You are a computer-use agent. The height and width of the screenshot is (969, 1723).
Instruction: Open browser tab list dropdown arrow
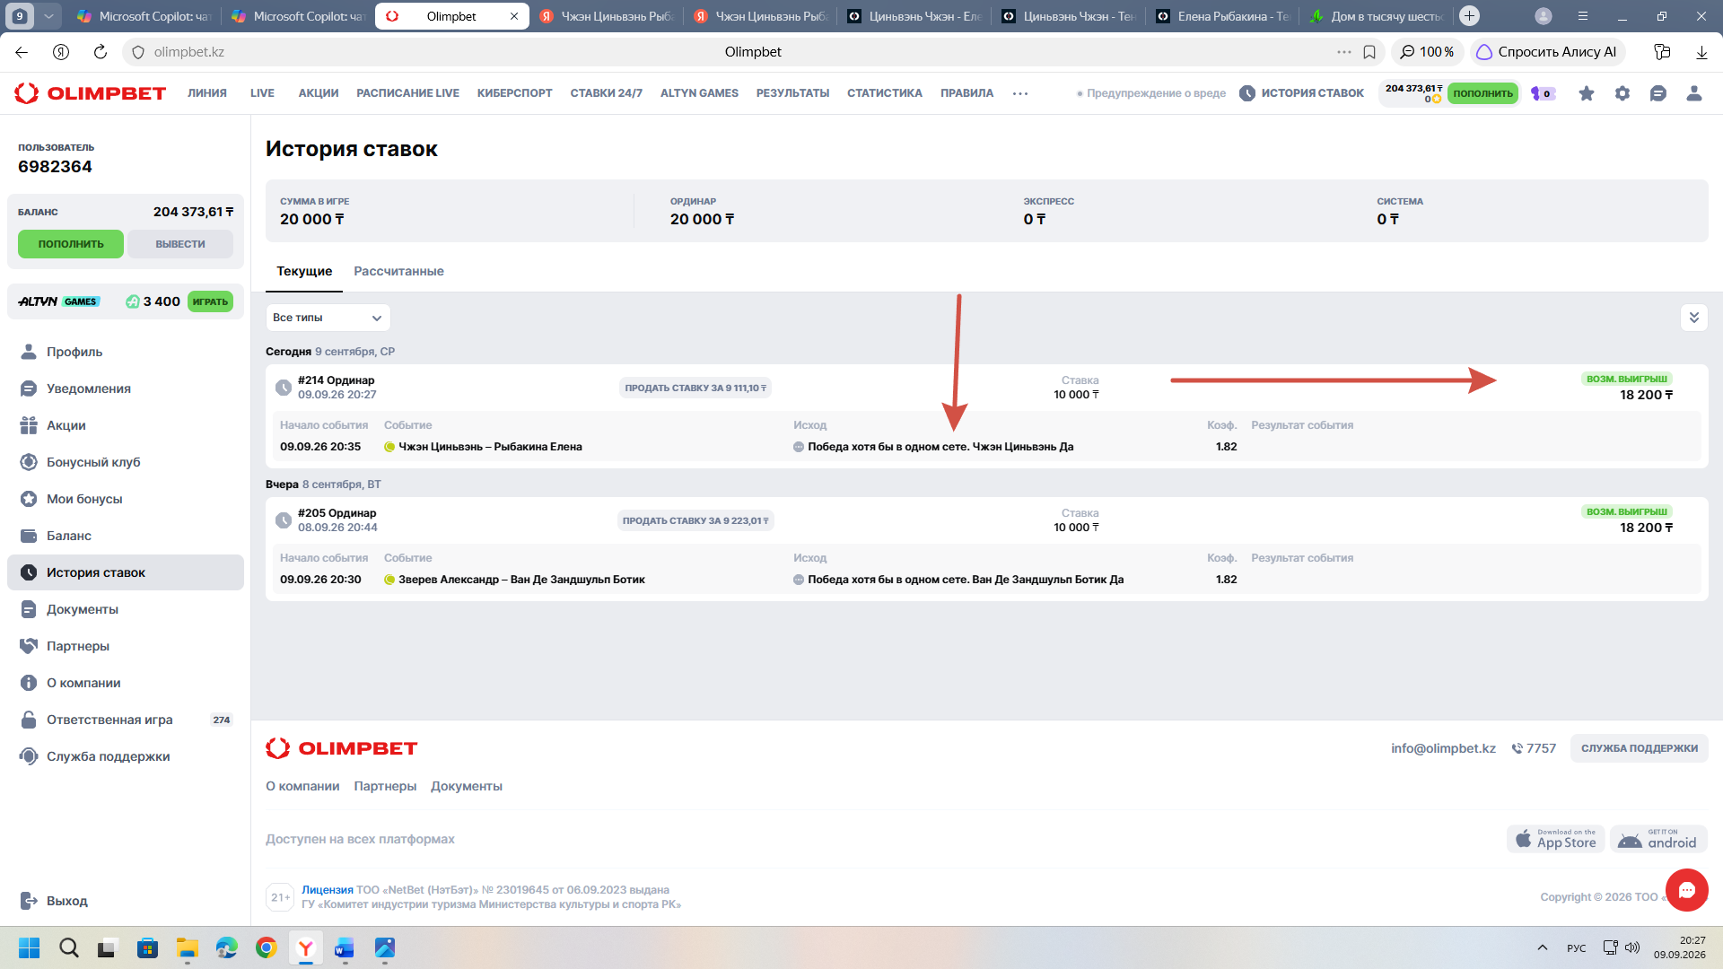coord(48,16)
